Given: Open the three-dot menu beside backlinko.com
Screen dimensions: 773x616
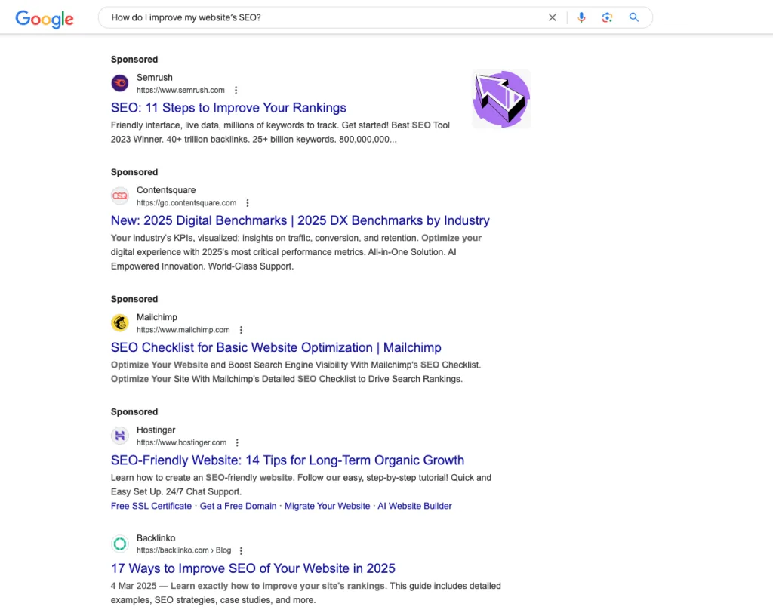Looking at the screenshot, I should click(x=241, y=550).
